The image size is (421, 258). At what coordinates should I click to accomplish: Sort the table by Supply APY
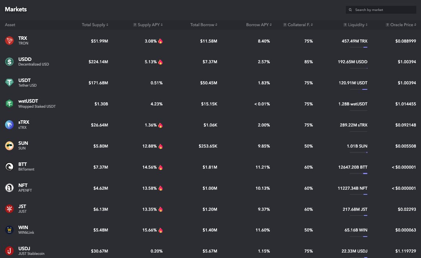click(150, 25)
